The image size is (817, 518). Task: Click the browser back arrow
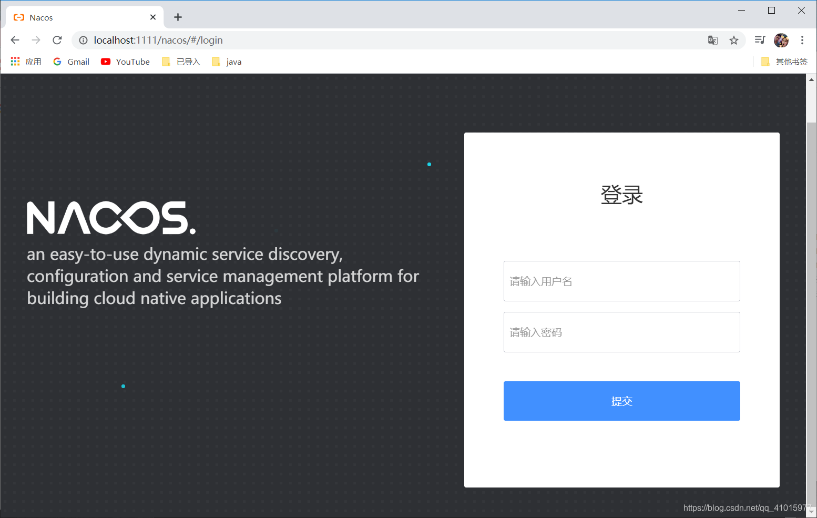pyautogui.click(x=15, y=40)
